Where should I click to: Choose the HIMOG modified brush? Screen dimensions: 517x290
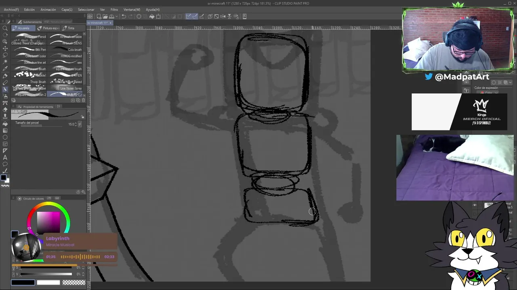pos(65,56)
